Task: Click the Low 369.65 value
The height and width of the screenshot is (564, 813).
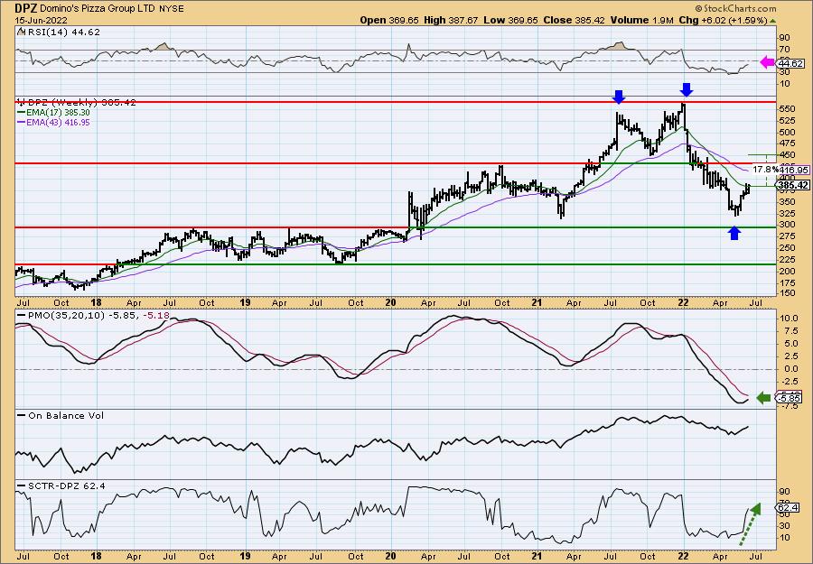Action: click(x=512, y=20)
